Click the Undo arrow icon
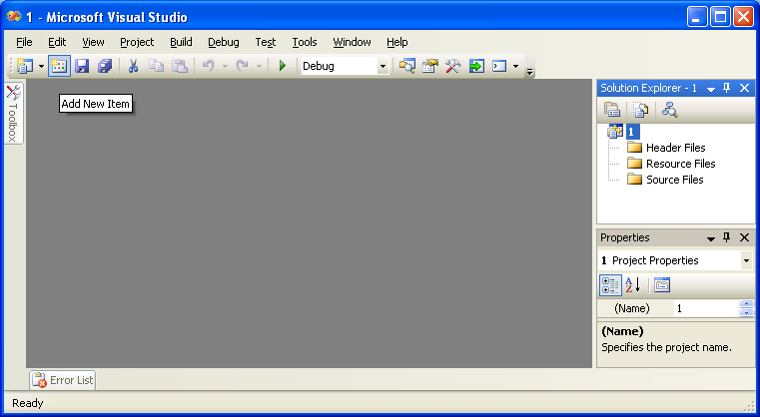The height and width of the screenshot is (417, 760). (209, 66)
